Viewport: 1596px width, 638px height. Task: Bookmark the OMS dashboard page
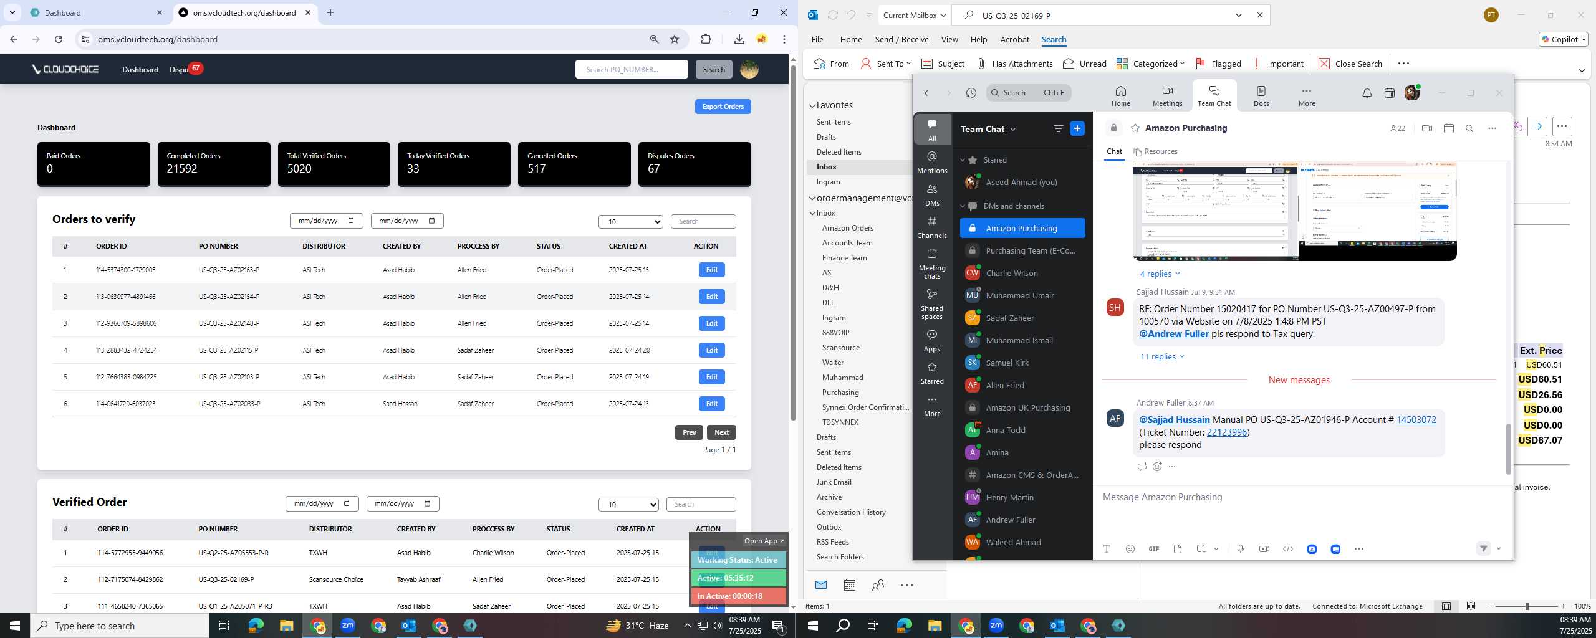tap(674, 39)
